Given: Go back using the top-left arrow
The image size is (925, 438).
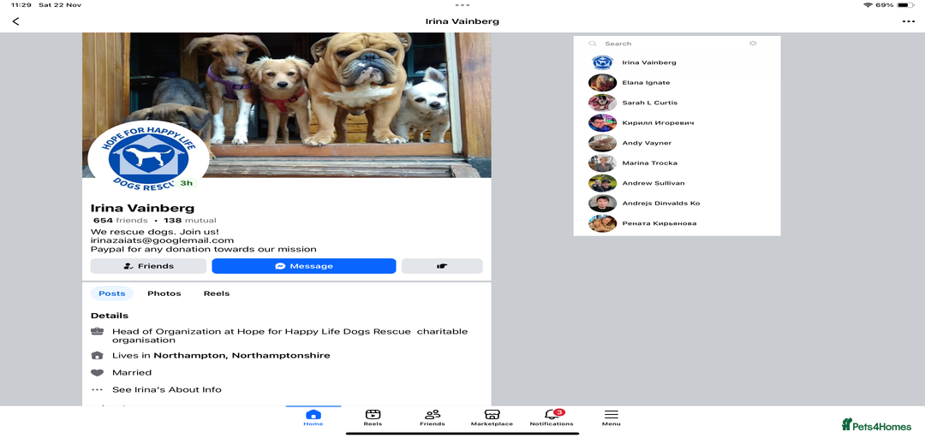Looking at the screenshot, I should pyautogui.click(x=15, y=21).
